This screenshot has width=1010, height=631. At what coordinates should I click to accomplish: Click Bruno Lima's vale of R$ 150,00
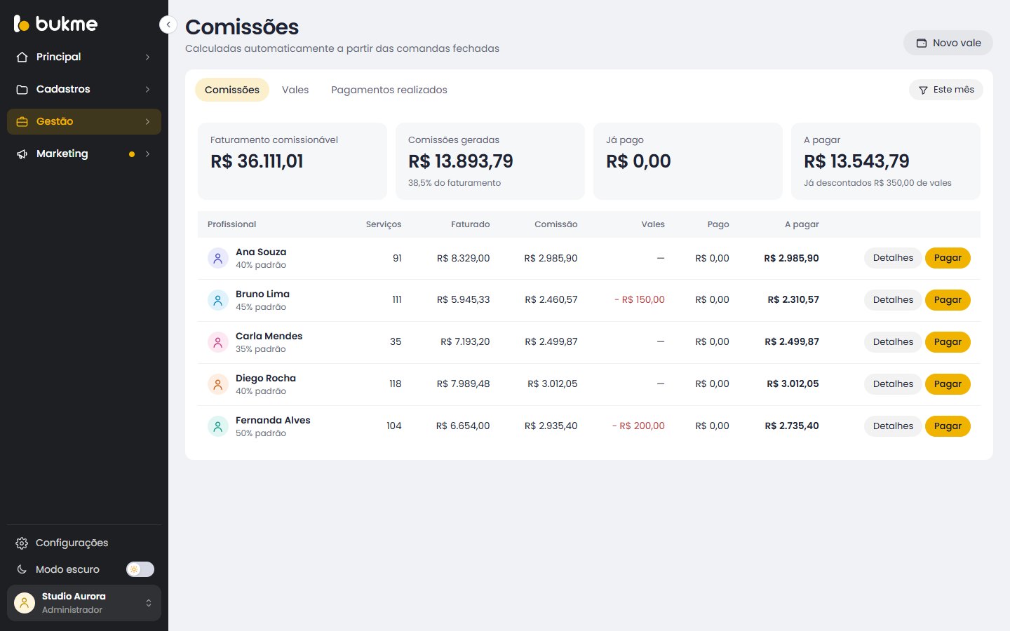(640, 300)
